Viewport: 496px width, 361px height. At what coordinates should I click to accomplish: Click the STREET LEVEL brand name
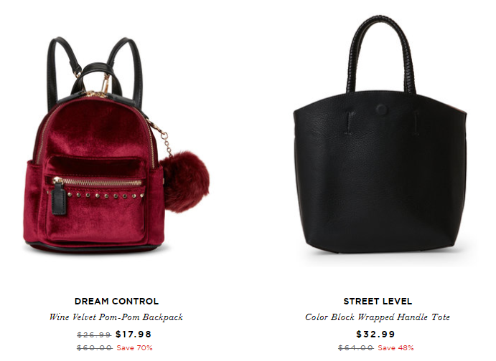point(378,301)
